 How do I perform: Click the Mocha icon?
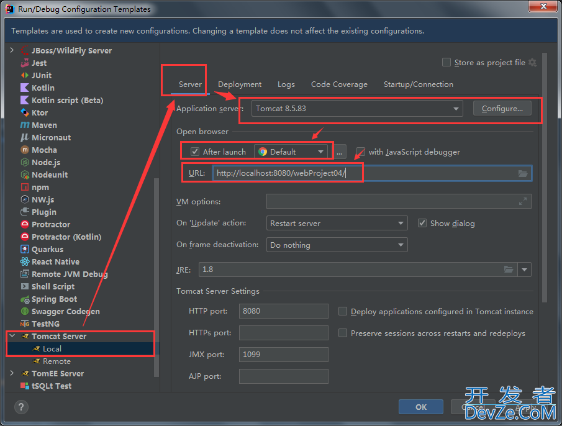pos(25,150)
